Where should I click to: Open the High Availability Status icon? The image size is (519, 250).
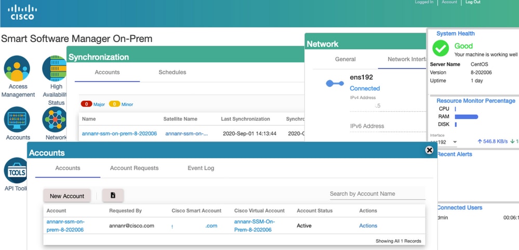pos(54,69)
